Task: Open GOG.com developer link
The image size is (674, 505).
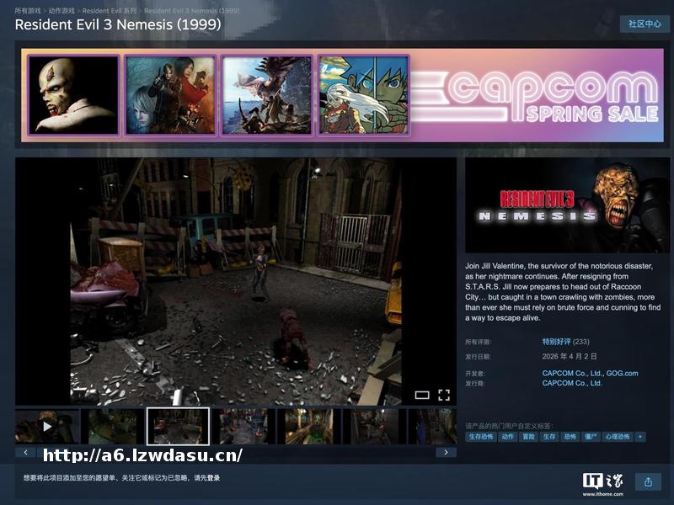Action: (622, 374)
